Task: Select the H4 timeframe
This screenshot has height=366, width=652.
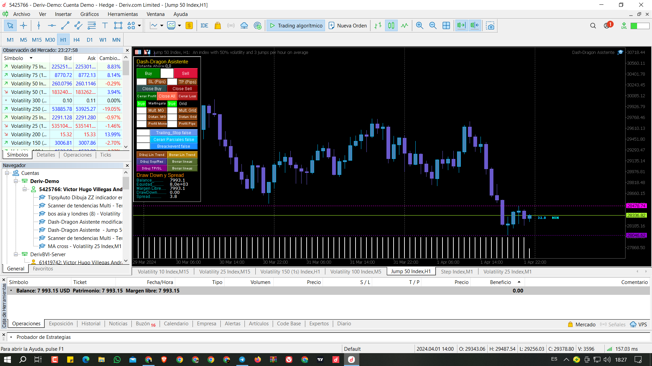Action: [x=76, y=40]
